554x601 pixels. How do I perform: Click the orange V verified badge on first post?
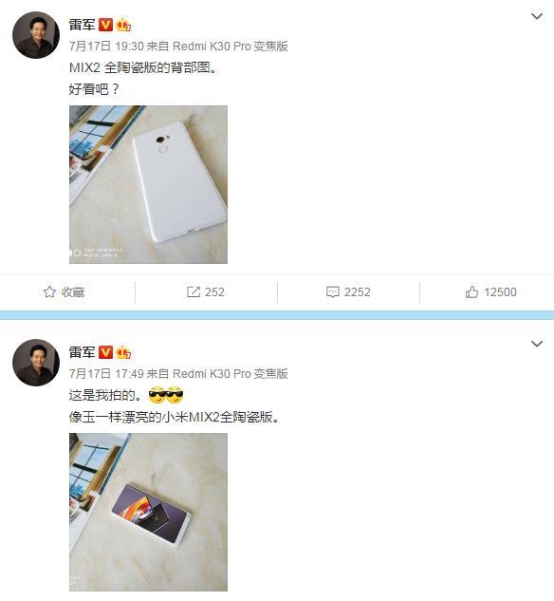coord(105,25)
